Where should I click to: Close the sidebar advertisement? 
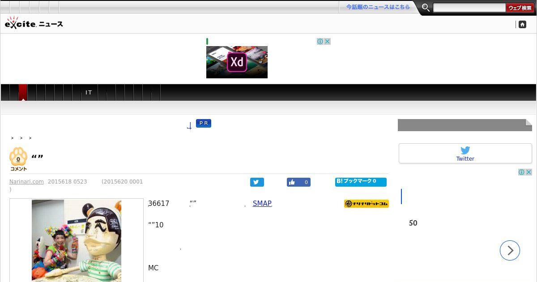pyautogui.click(x=528, y=172)
